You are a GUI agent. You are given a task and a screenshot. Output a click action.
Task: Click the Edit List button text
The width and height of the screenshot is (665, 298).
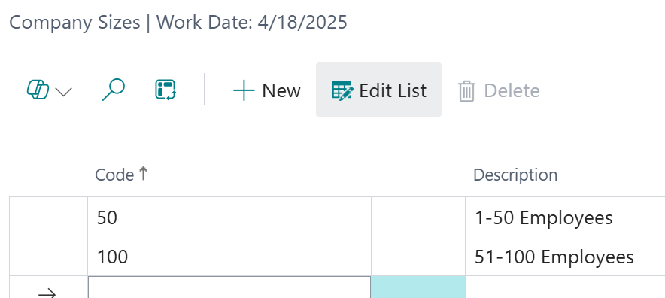(x=393, y=91)
